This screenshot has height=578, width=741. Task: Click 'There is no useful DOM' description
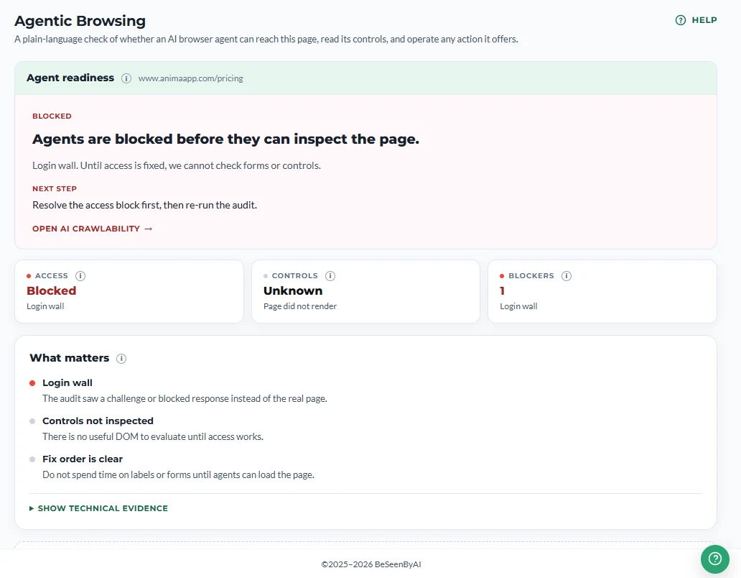click(x=153, y=436)
